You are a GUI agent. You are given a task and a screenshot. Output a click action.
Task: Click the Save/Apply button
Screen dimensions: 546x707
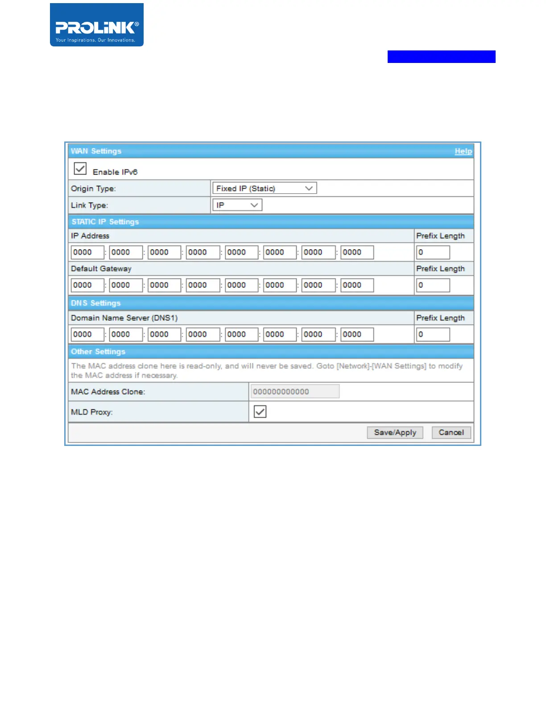(x=395, y=433)
